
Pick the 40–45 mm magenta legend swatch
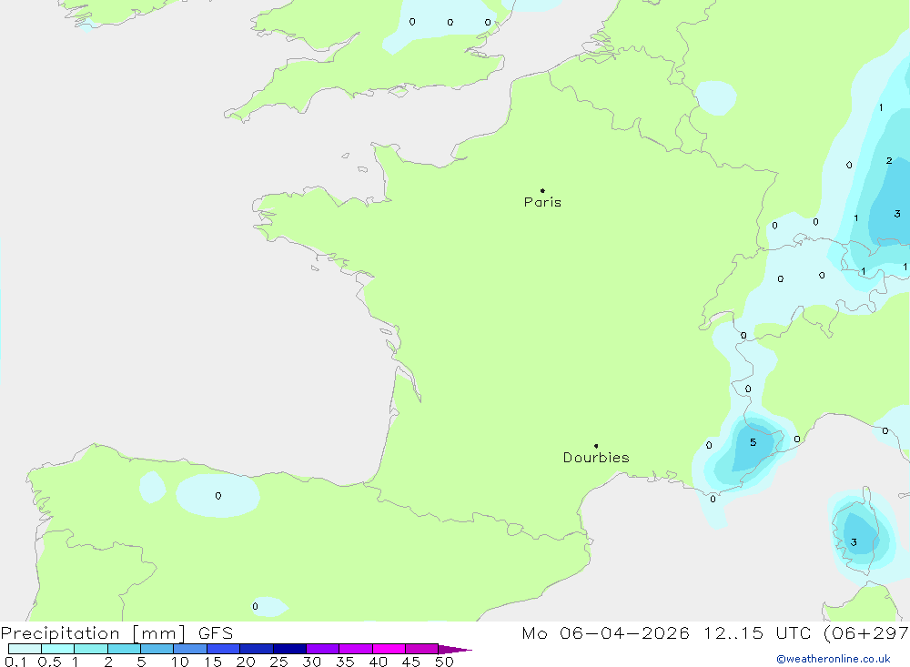pyautogui.click(x=389, y=649)
